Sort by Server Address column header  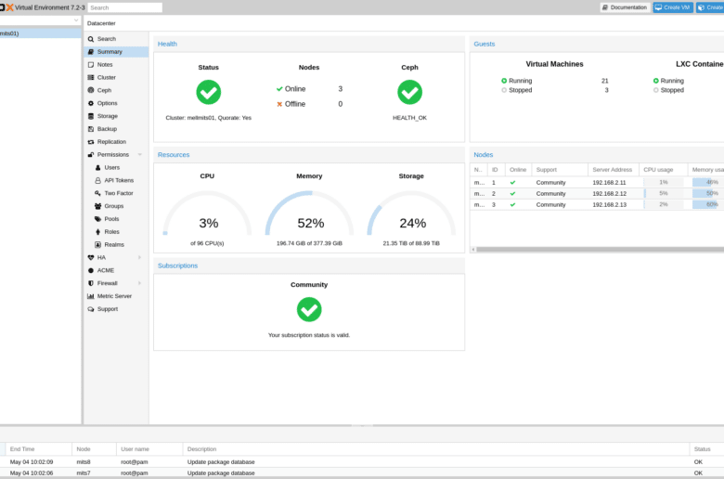coord(614,170)
